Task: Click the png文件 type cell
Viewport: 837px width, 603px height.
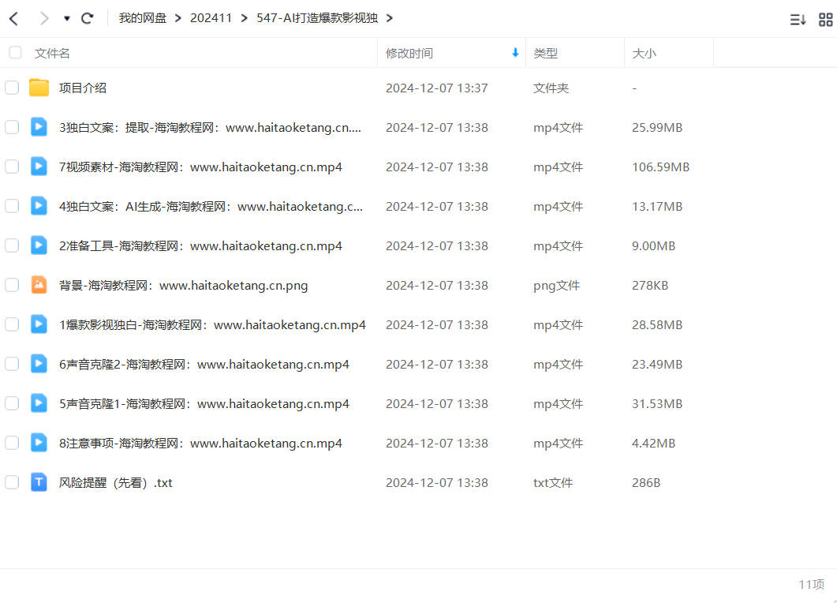Action: click(556, 286)
